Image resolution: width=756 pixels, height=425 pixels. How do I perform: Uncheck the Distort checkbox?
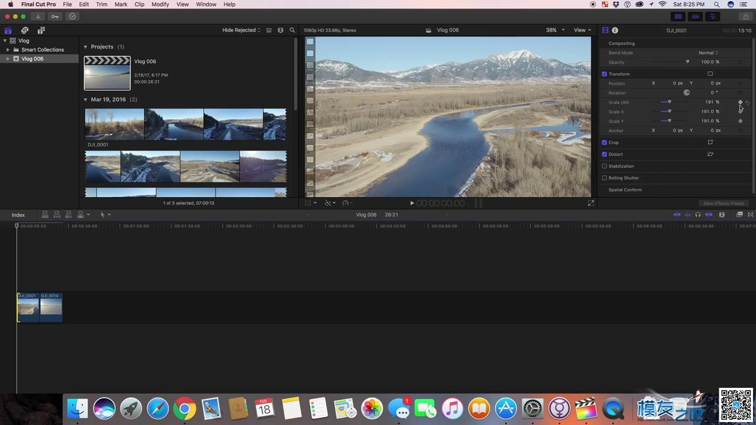[x=604, y=154]
